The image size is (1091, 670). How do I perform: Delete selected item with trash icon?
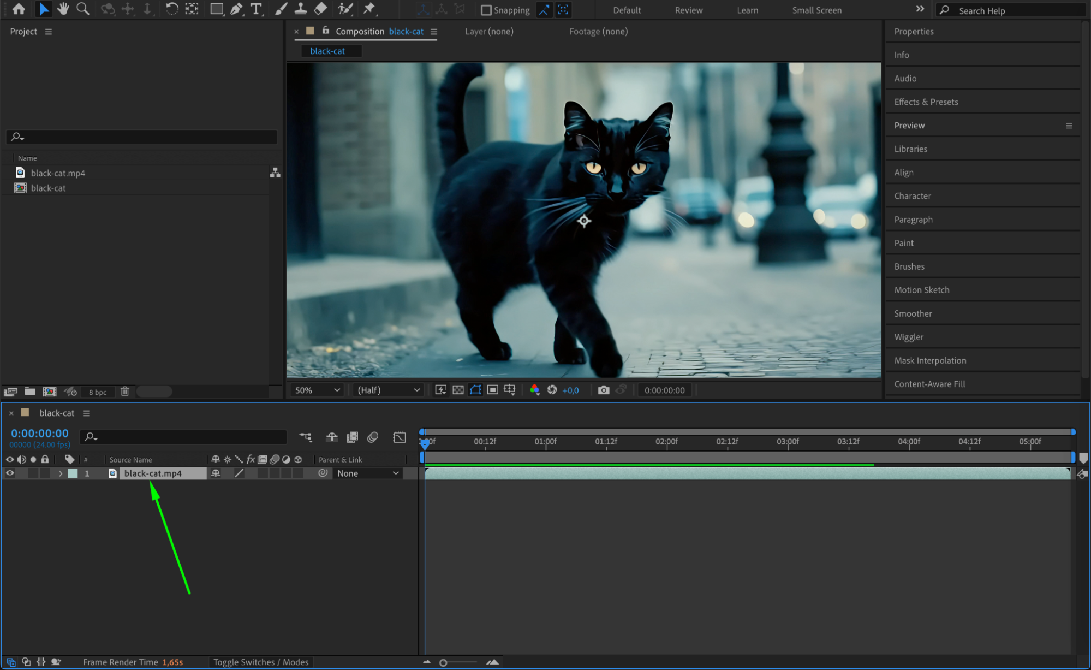click(x=125, y=392)
